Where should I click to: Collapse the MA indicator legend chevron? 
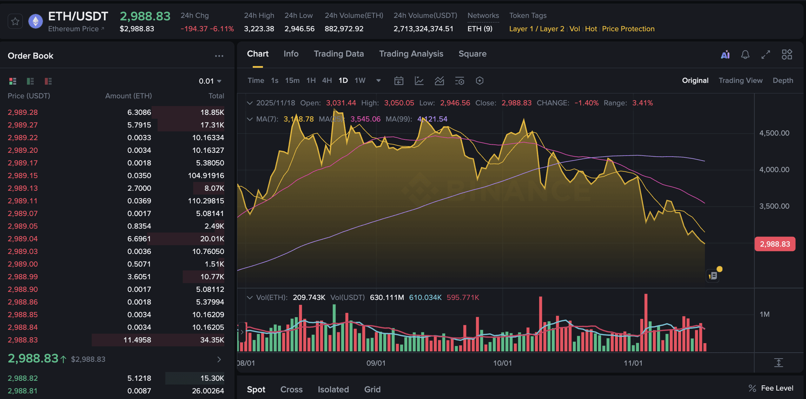pos(250,119)
